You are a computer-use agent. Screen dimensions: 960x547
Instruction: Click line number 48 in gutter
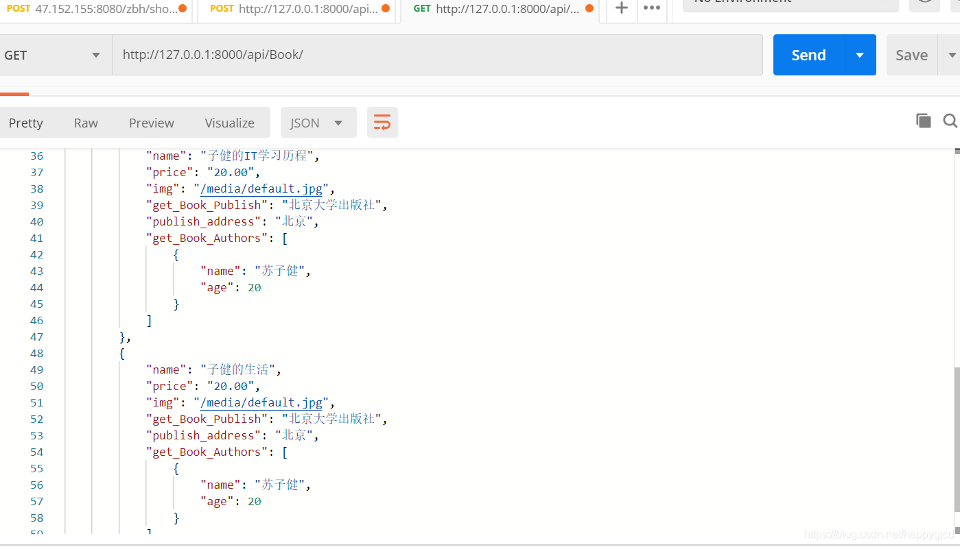coord(36,353)
